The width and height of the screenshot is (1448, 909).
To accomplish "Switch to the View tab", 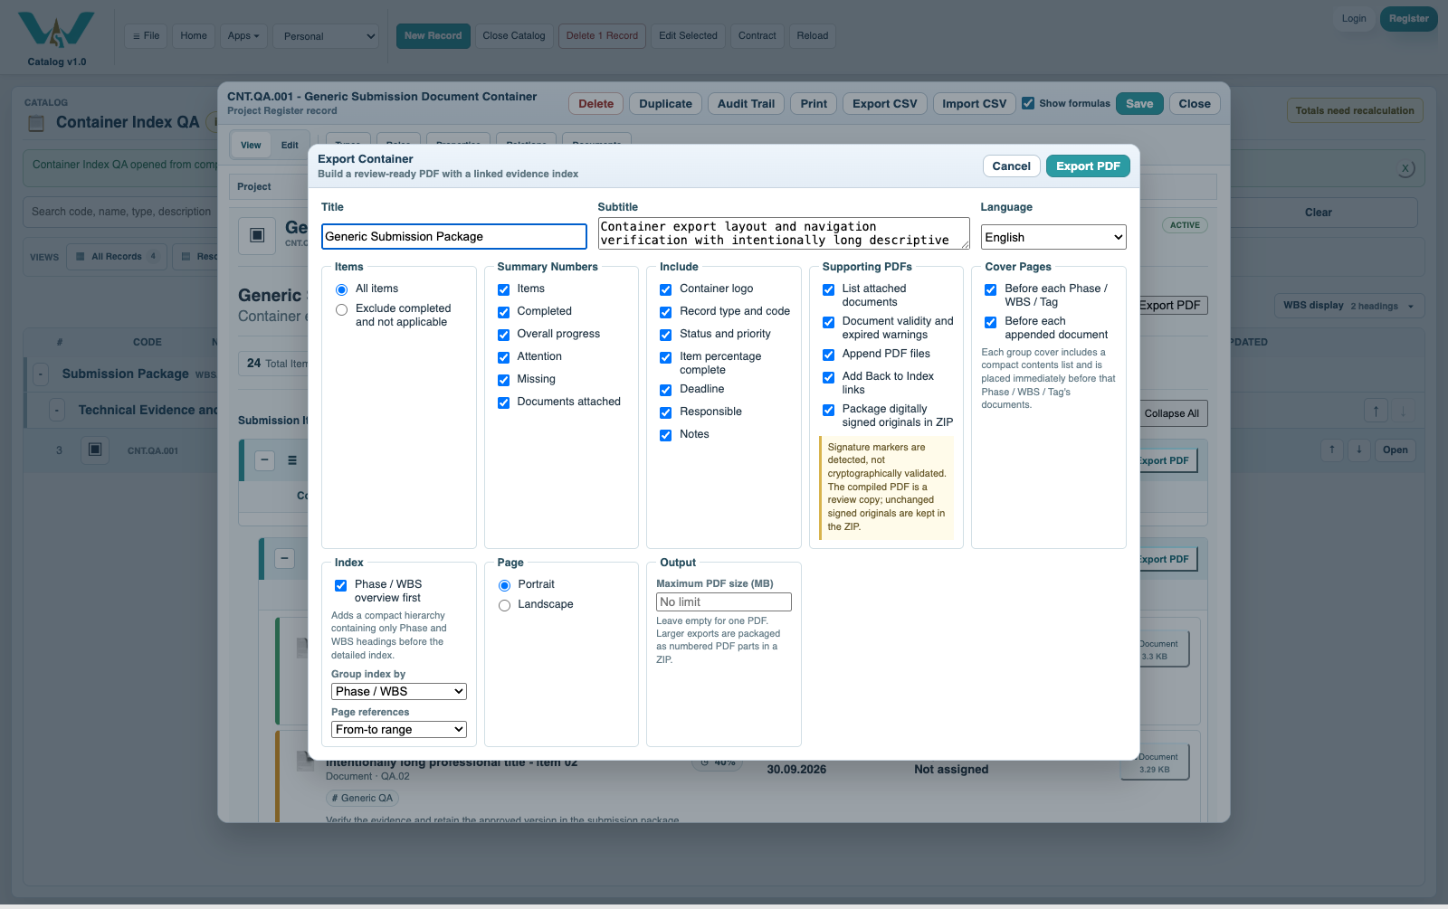I will point(251,145).
